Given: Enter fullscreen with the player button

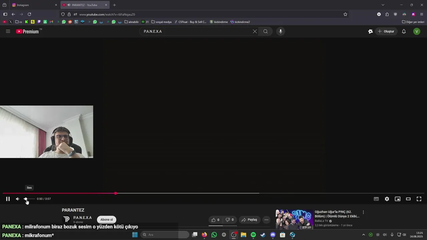Looking at the screenshot, I should [419, 199].
